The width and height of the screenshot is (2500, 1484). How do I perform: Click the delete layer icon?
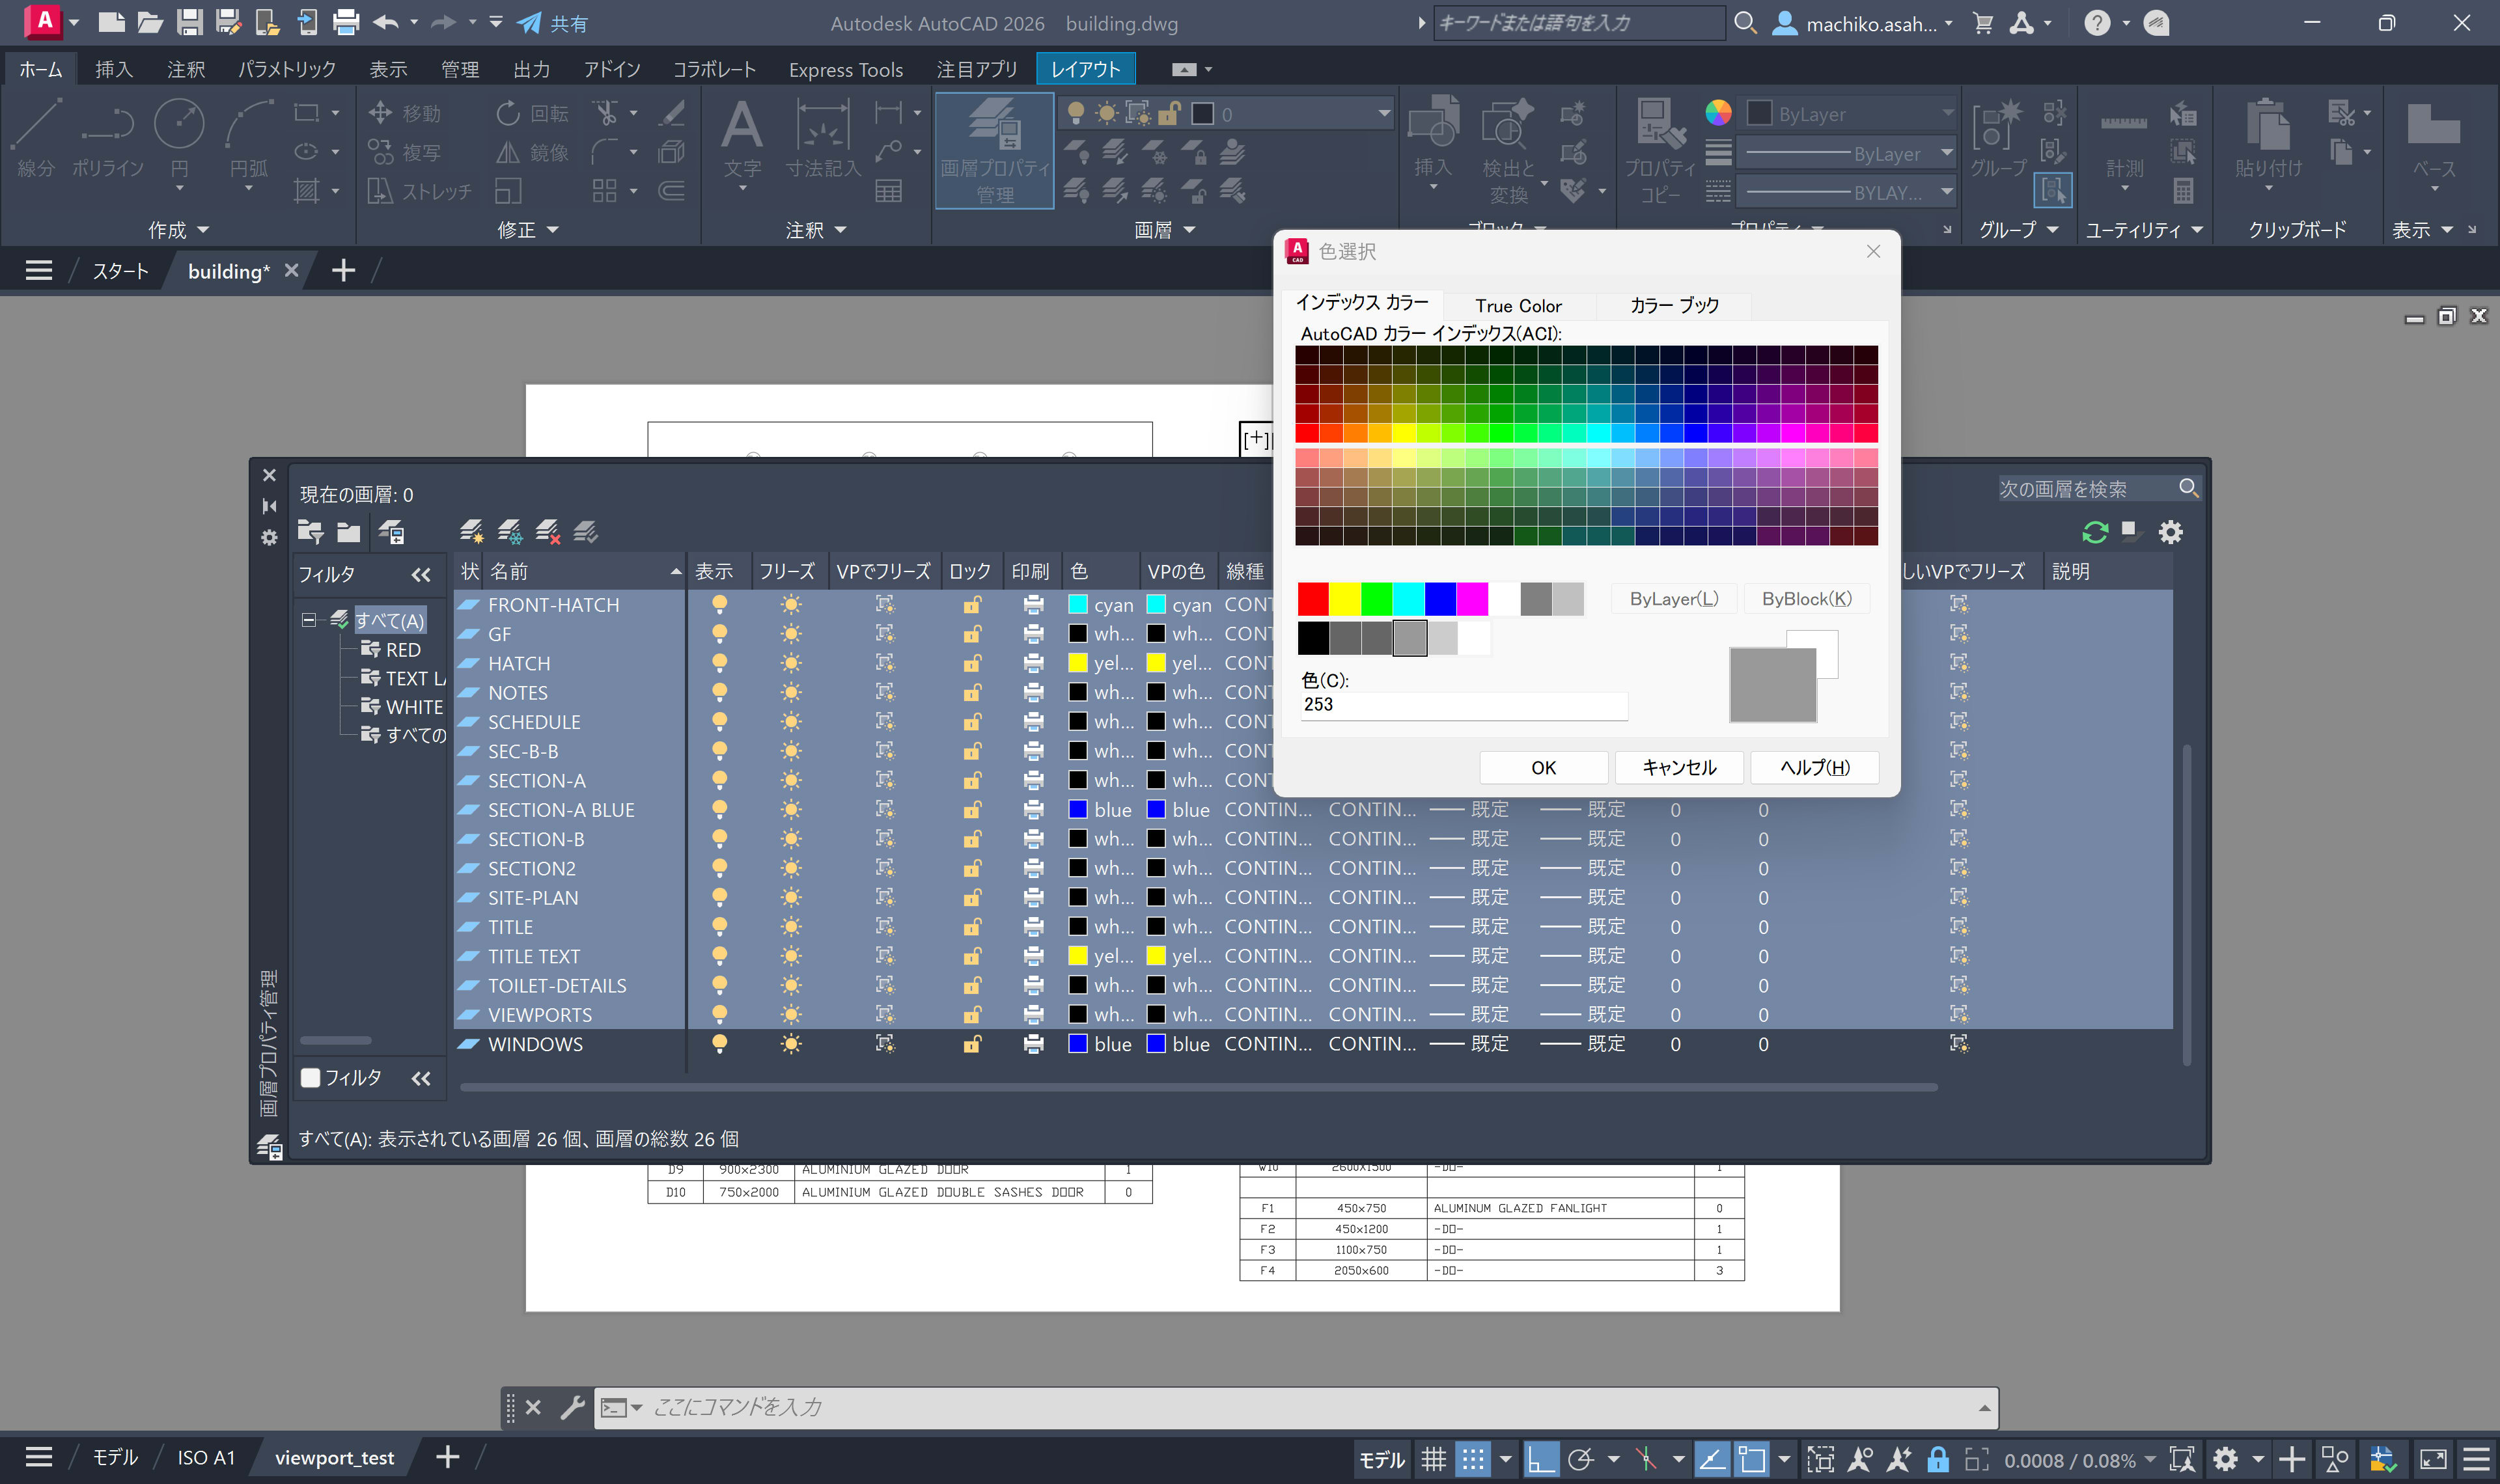coord(547,532)
